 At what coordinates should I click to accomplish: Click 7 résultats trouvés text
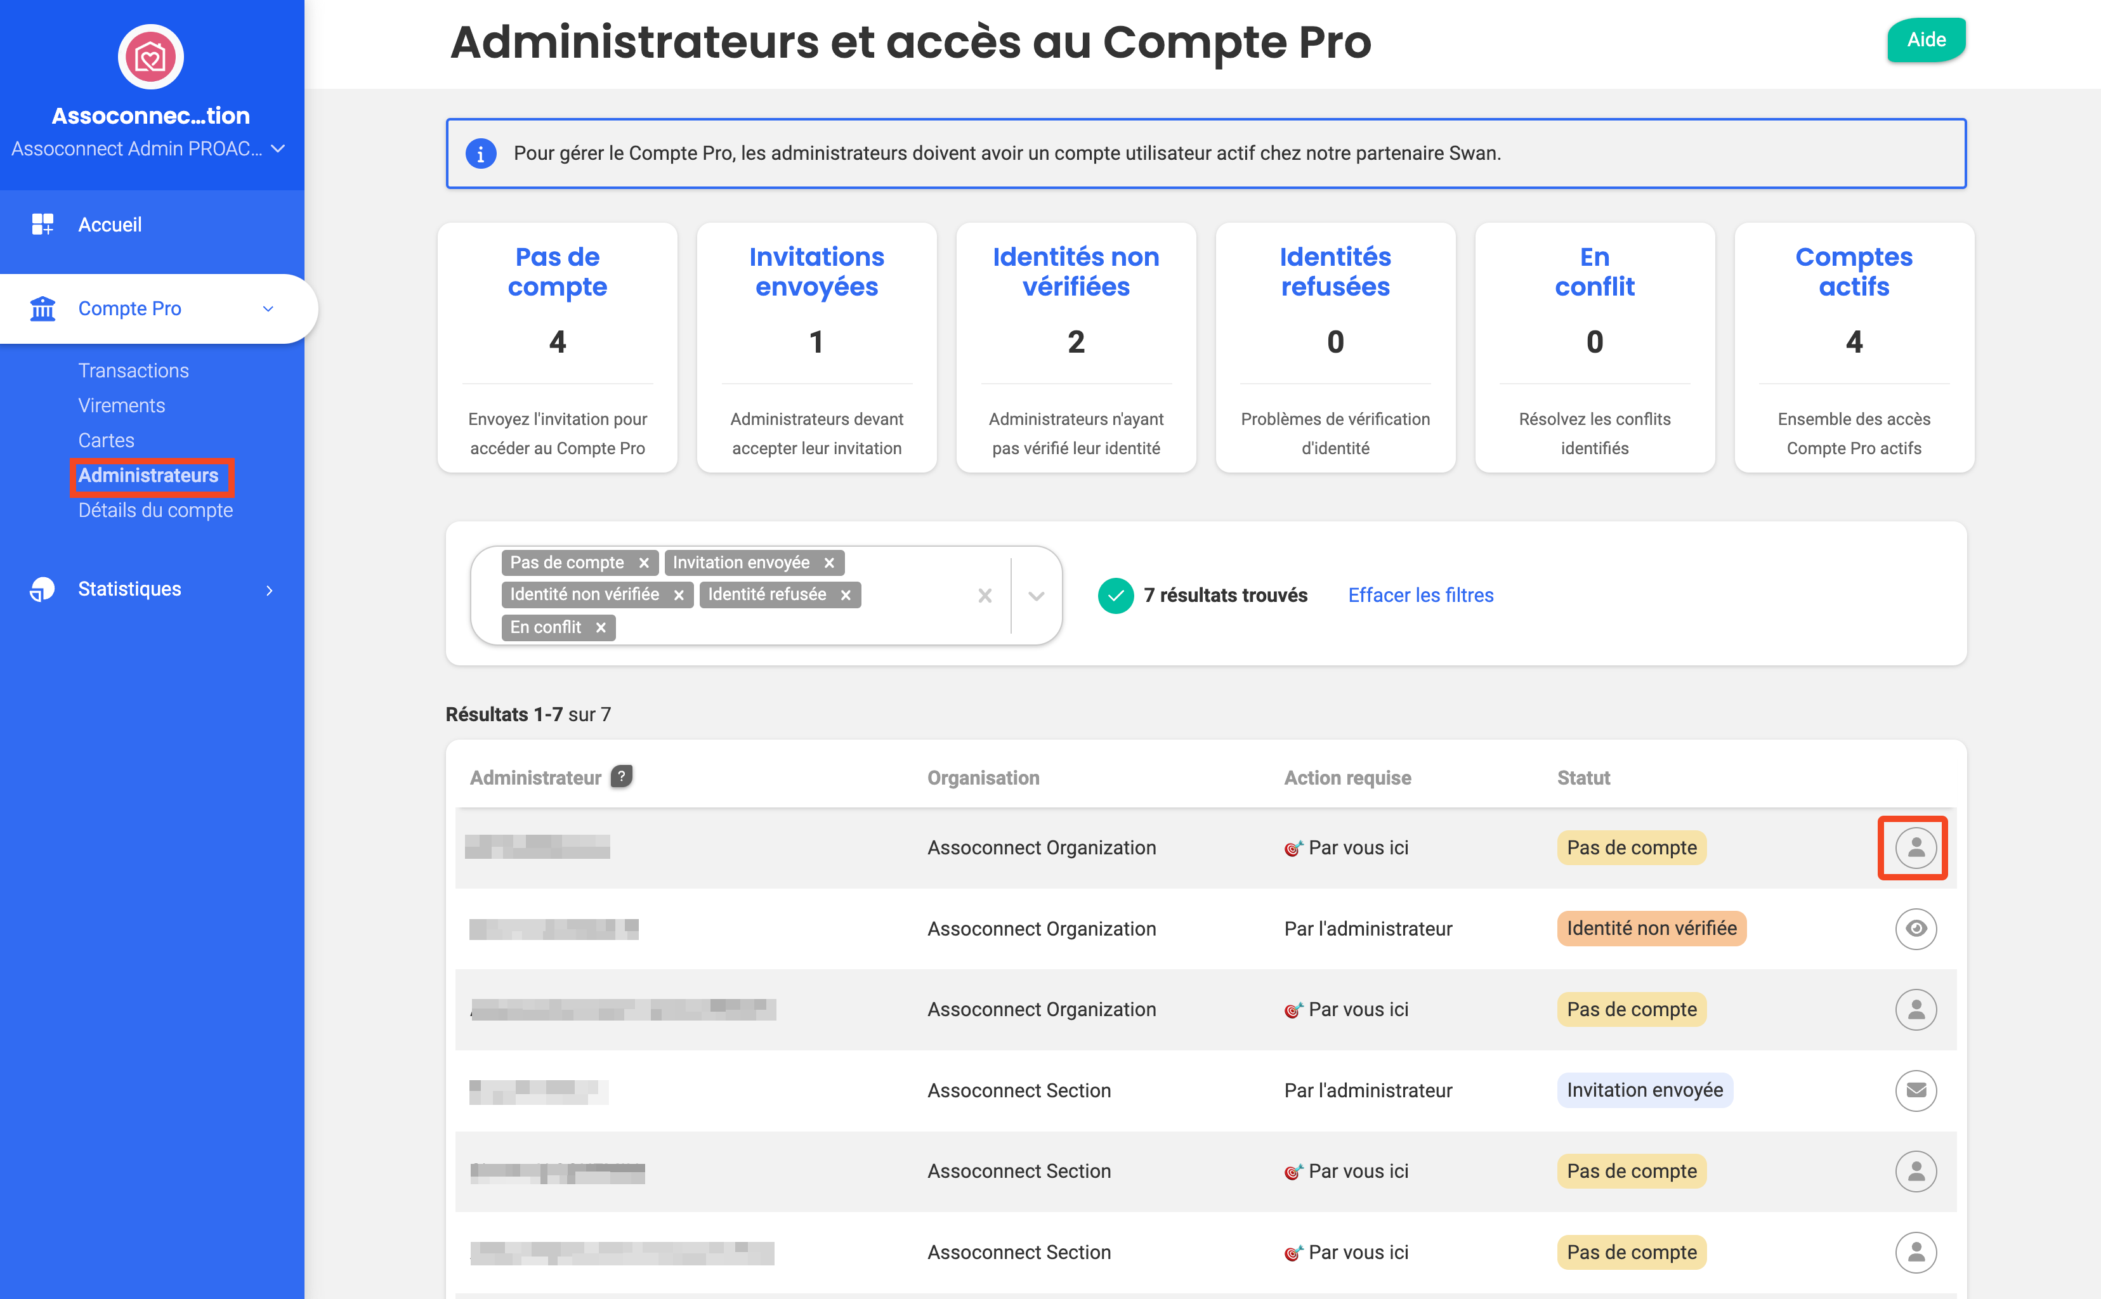coord(1226,596)
